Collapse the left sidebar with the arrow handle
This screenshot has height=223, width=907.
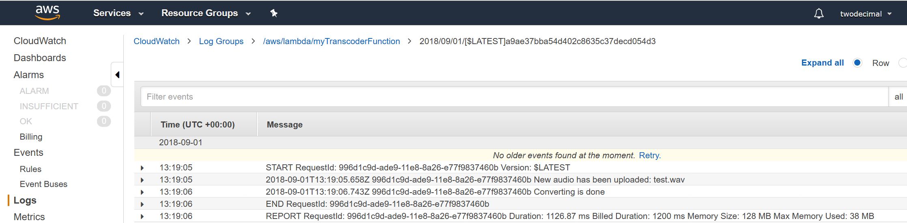(117, 74)
